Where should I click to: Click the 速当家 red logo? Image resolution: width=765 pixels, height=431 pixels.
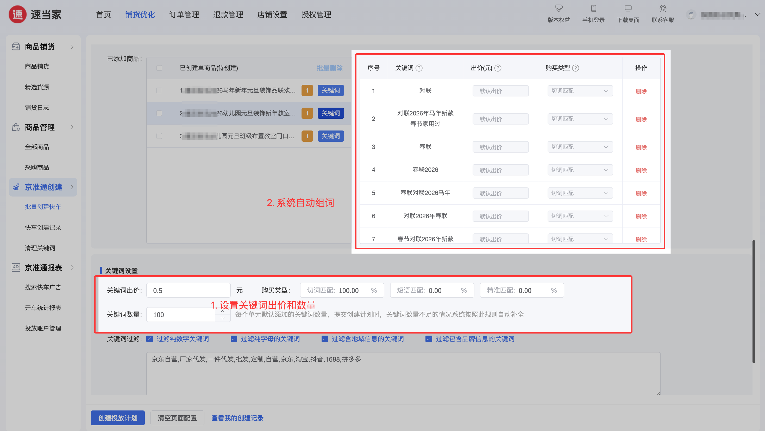17,14
